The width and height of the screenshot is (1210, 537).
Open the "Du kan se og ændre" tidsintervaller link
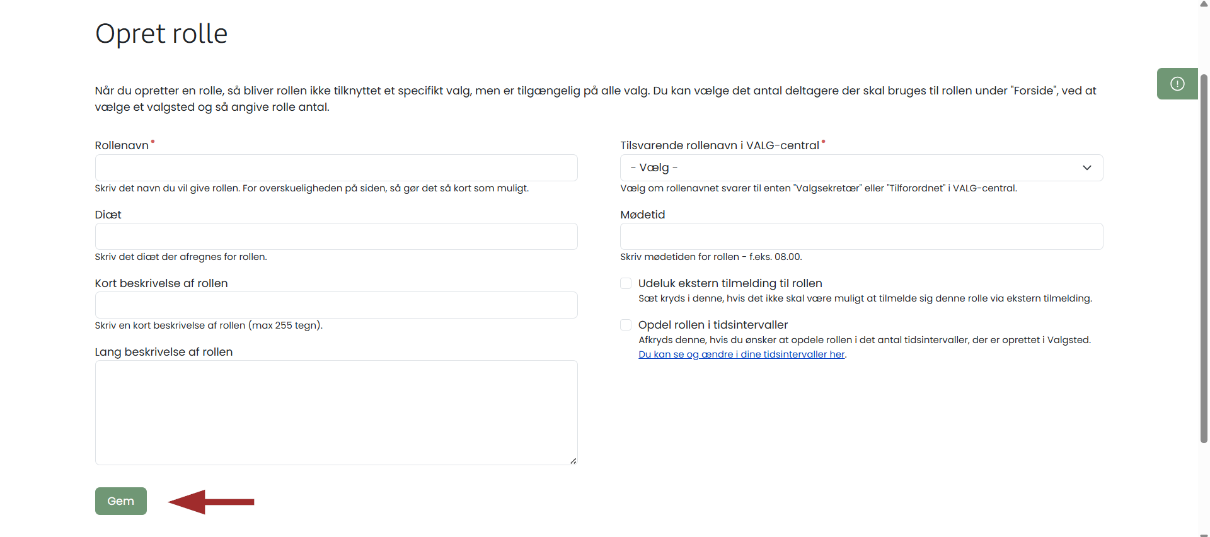[x=741, y=354]
